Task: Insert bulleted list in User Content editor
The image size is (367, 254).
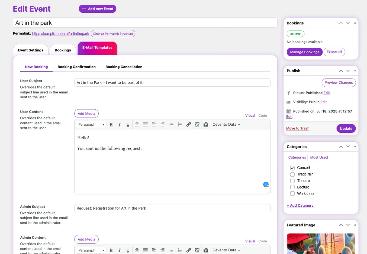Action: pos(171,125)
